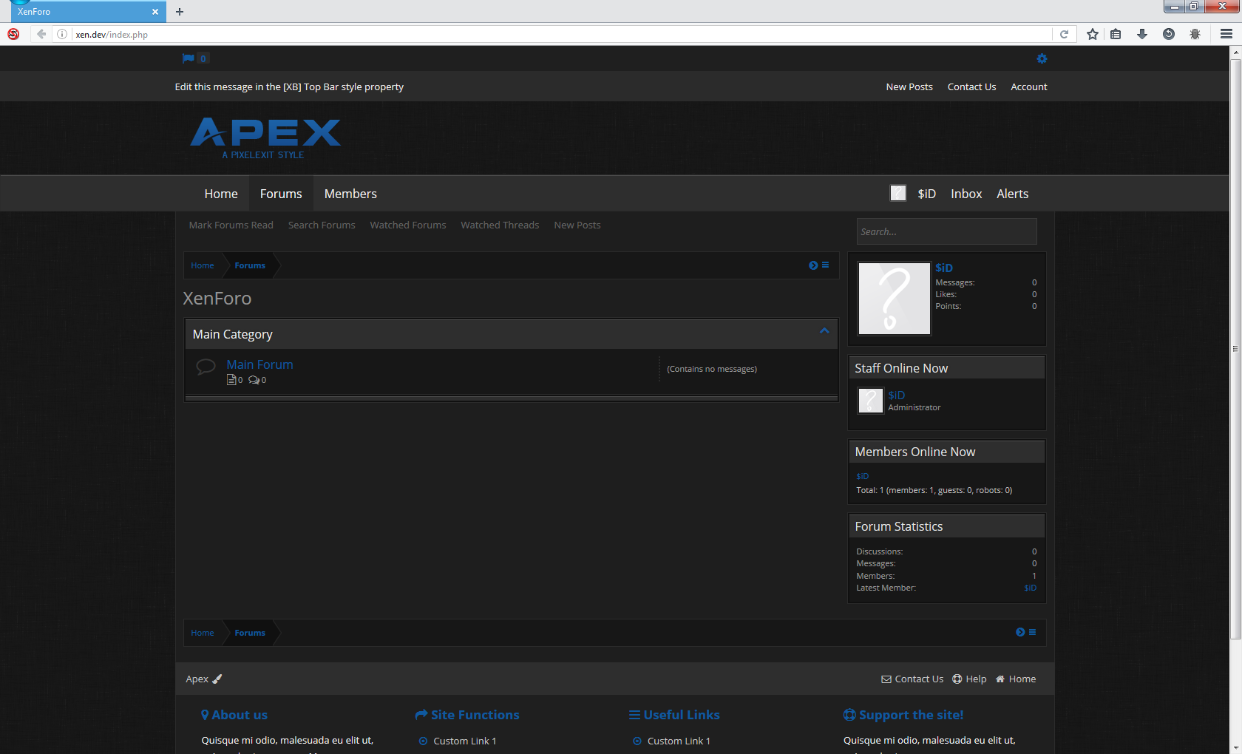The height and width of the screenshot is (754, 1242).
Task: Click Contact Us in the top bar
Action: click(971, 86)
